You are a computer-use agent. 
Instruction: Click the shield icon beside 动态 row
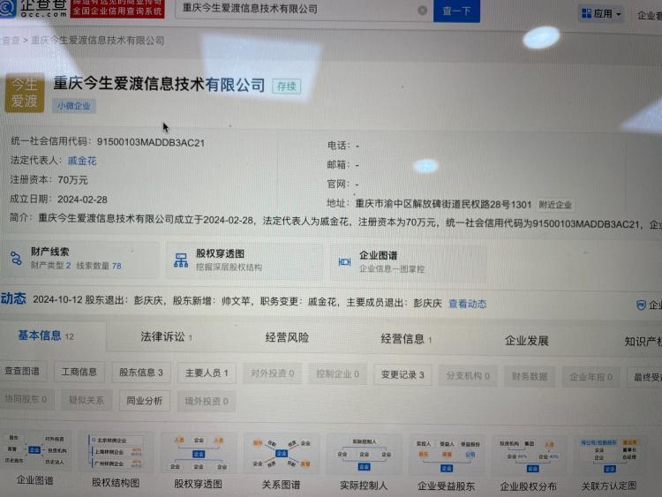tap(641, 305)
